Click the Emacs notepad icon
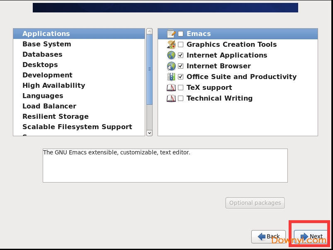Screen dimensions: 333x250 (x=171, y=34)
